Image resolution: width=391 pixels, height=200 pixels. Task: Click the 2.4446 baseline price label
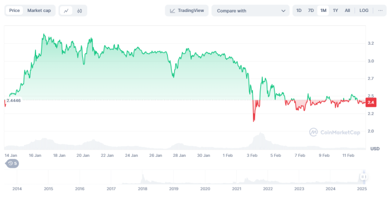click(14, 101)
